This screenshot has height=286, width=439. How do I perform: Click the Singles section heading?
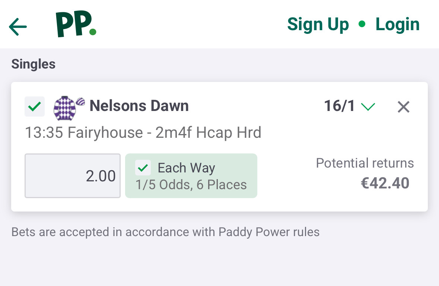[x=34, y=64]
